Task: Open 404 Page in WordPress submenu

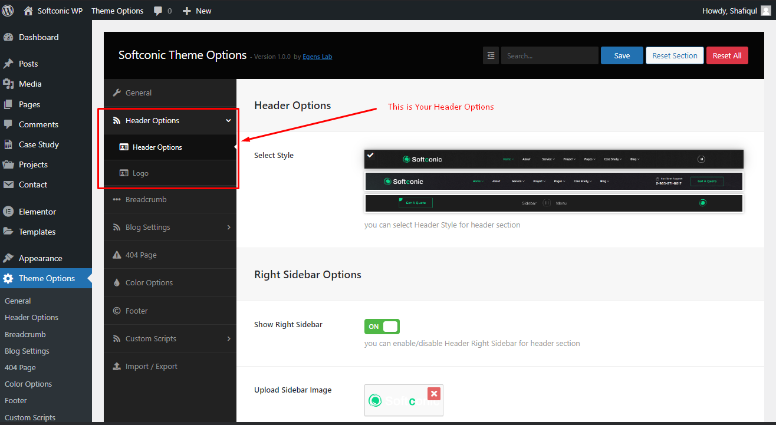Action: click(x=20, y=367)
